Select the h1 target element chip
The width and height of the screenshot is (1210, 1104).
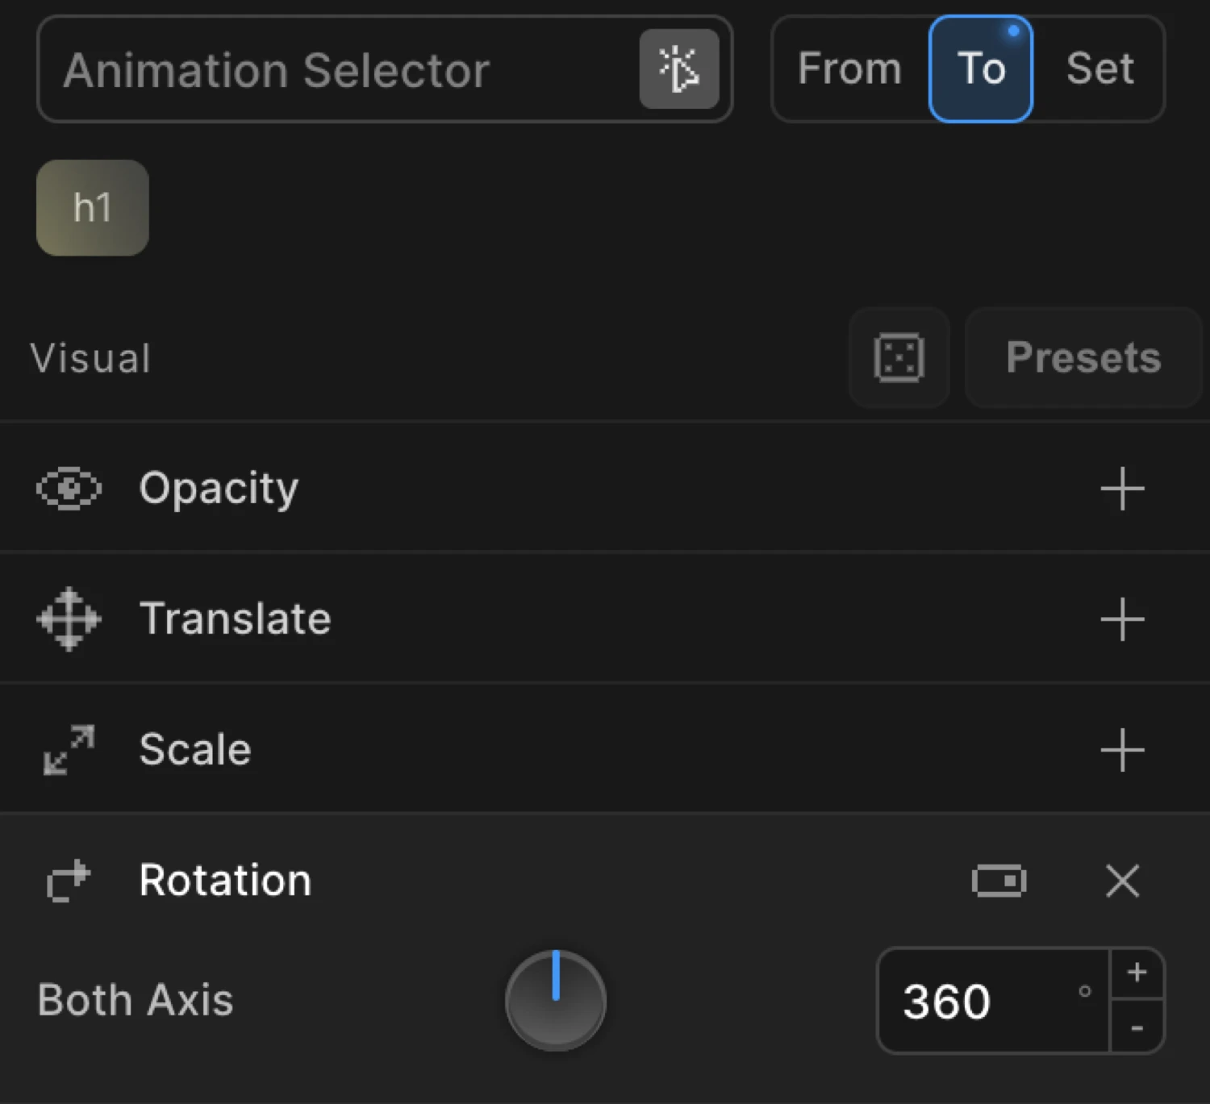91,207
